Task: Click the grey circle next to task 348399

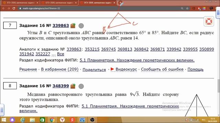Action: 81,86
